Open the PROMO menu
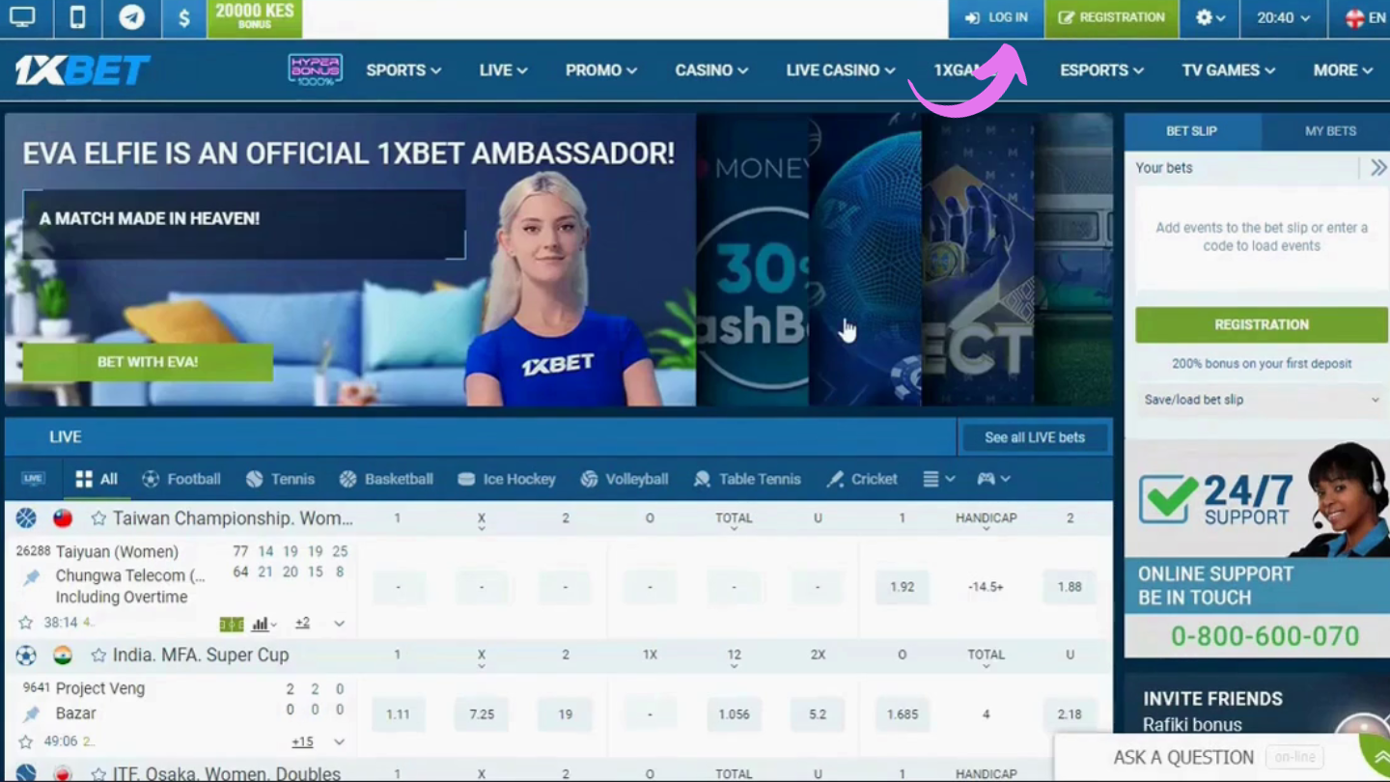Screen dimensions: 1390x782 click(x=601, y=70)
